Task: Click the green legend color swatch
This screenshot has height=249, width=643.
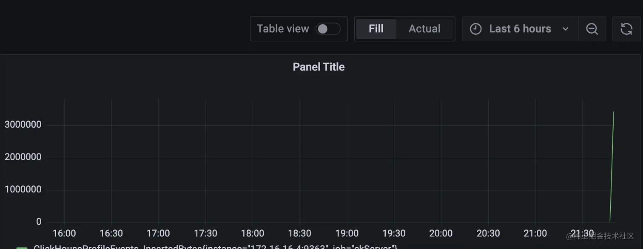Action: click(x=22, y=247)
